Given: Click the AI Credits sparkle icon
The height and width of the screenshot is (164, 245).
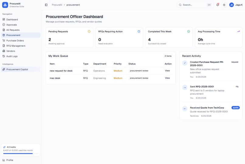Looking at the screenshot, I should click(4, 147).
